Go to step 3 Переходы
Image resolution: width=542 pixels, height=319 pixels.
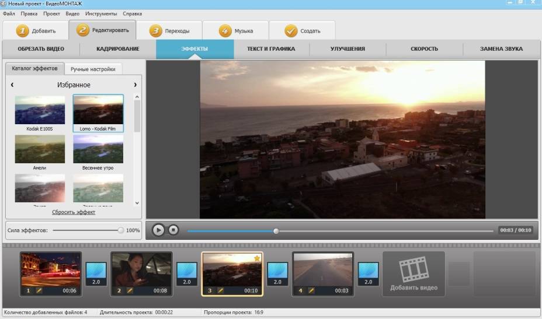pos(169,31)
